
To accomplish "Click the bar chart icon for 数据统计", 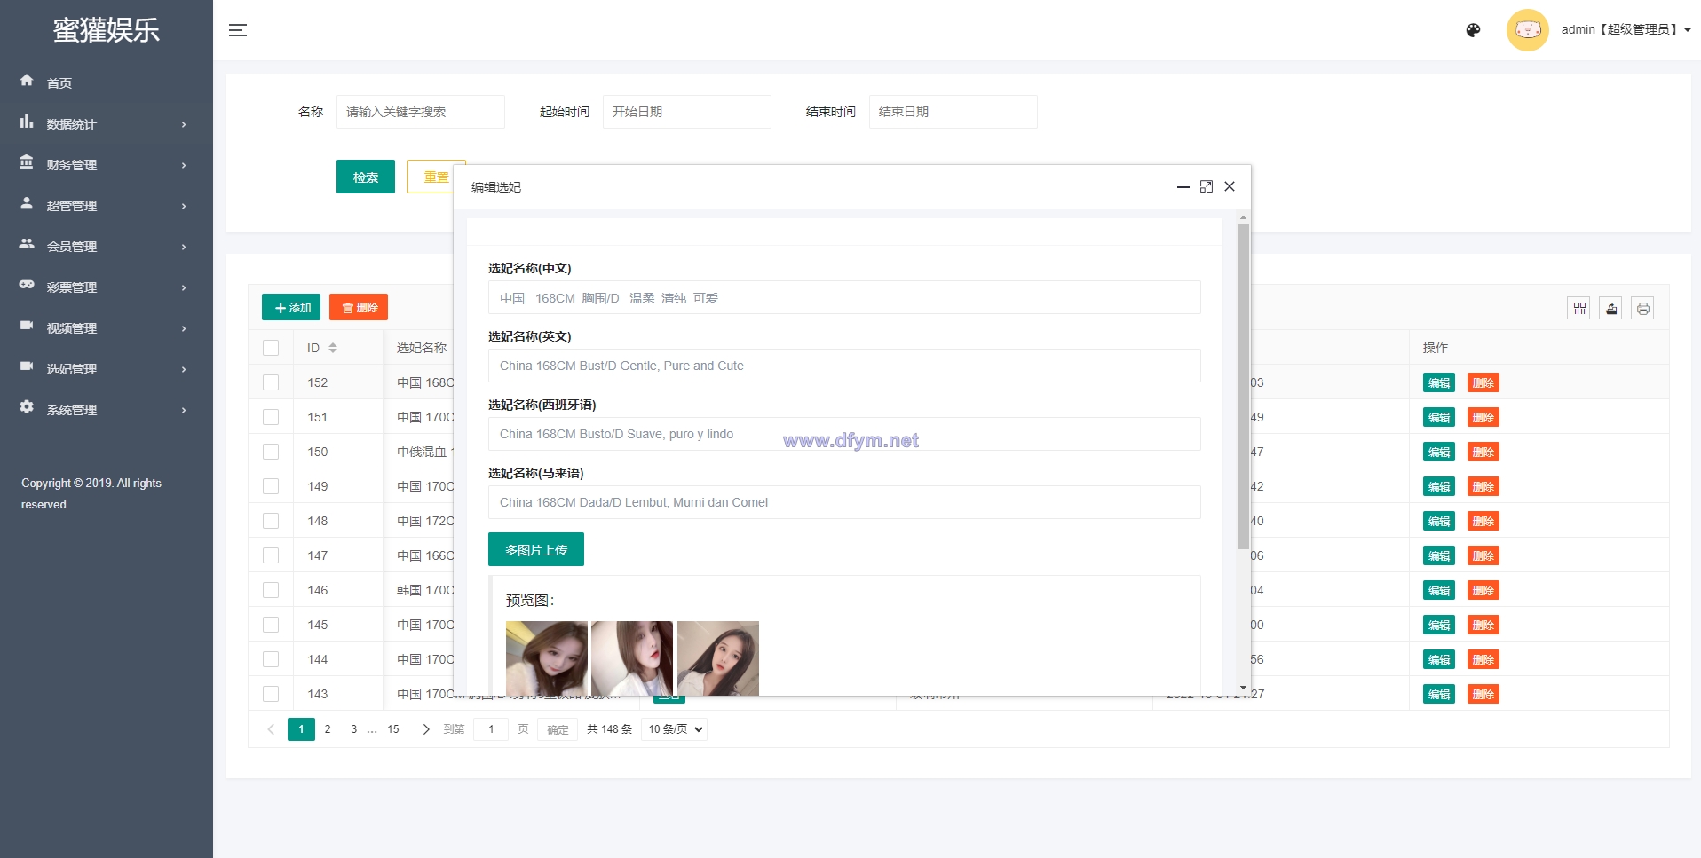I will coord(27,122).
